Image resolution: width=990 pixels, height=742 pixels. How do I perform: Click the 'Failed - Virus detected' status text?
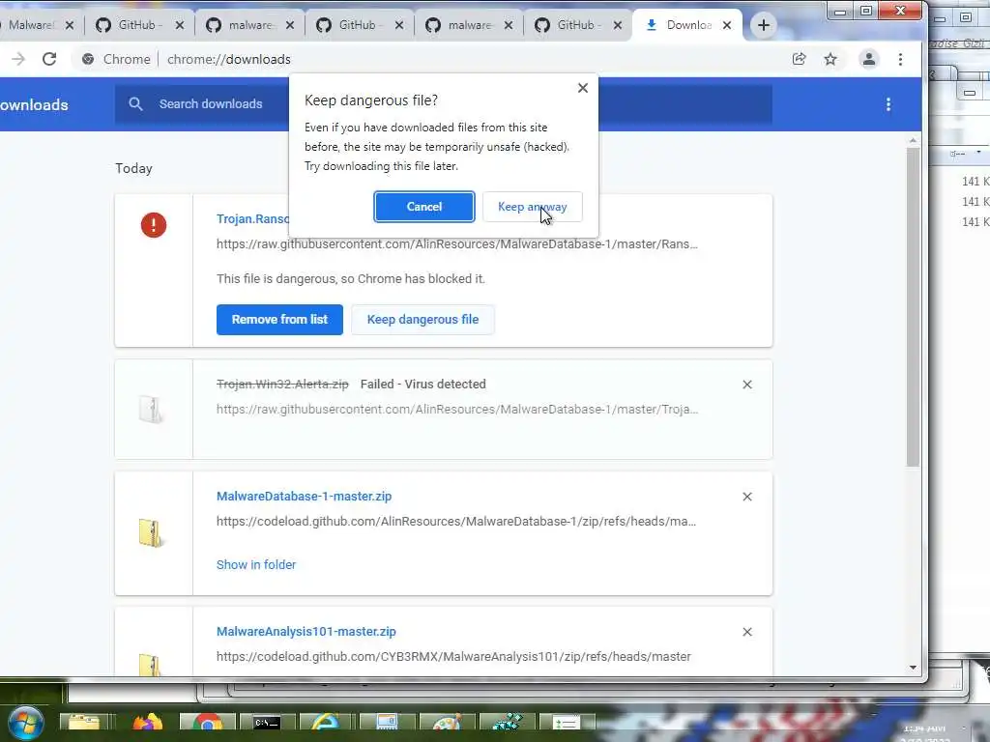click(x=423, y=385)
